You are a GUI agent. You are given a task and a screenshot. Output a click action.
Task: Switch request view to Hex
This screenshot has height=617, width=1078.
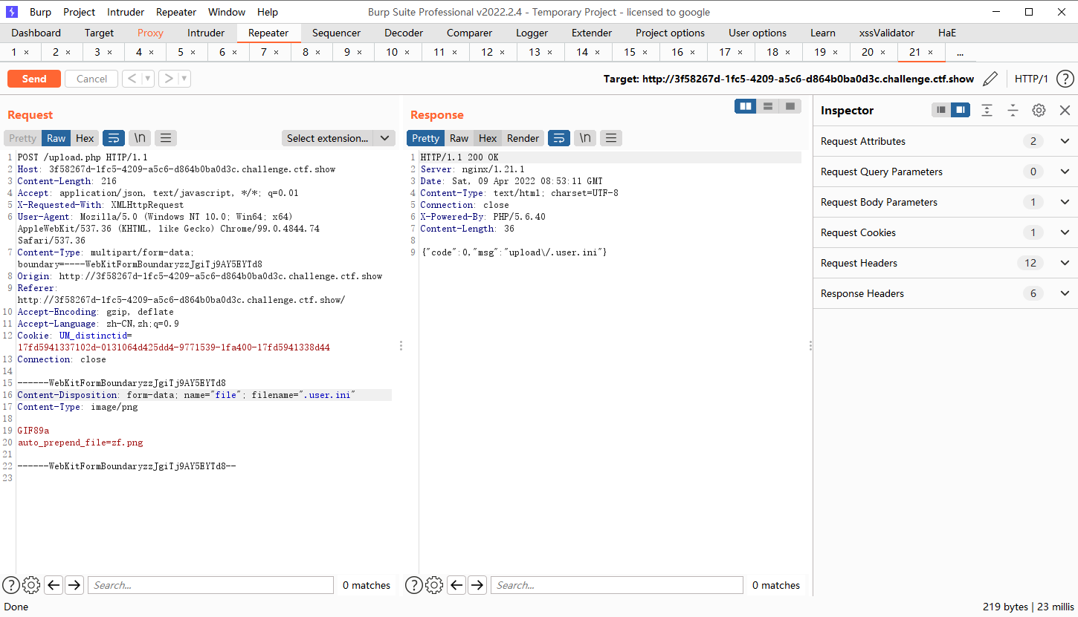point(85,138)
